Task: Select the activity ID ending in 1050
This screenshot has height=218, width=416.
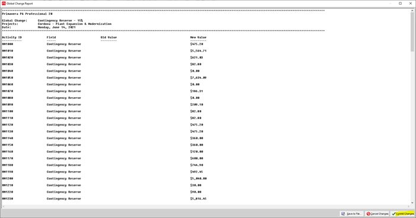Action: (x=8, y=78)
